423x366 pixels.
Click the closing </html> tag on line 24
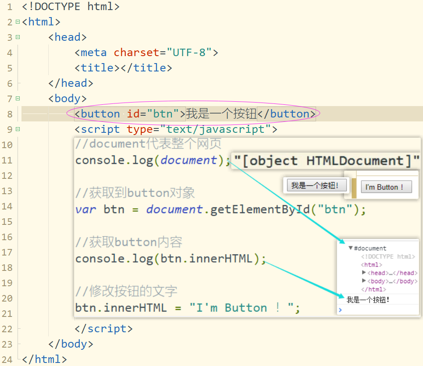(x=45, y=359)
